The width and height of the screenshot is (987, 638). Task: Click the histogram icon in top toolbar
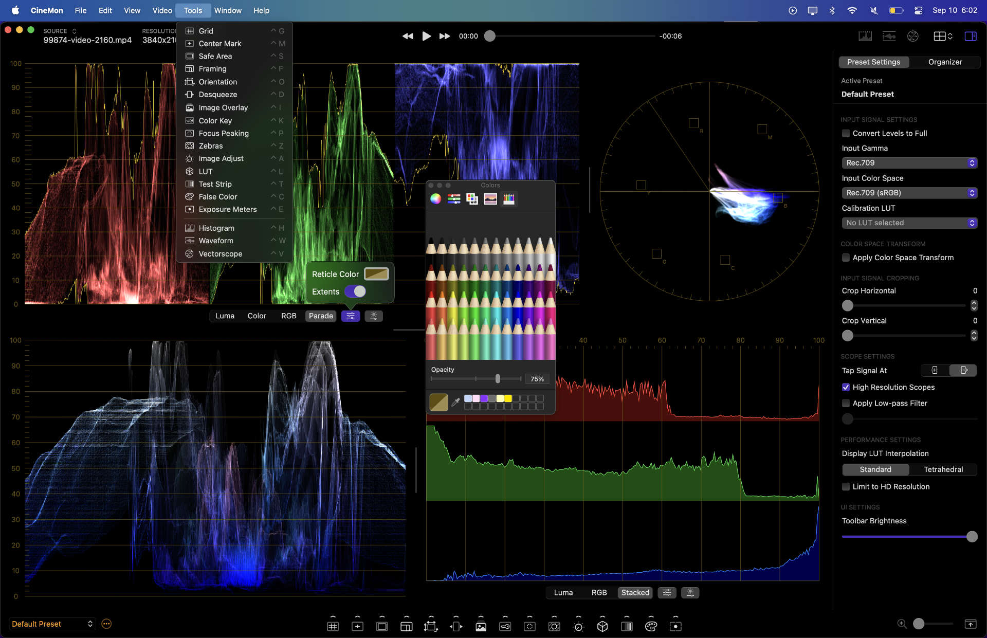865,36
